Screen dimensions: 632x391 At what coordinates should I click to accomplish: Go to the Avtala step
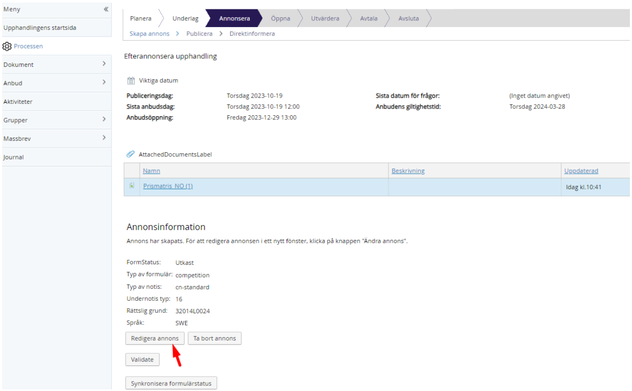pos(369,18)
